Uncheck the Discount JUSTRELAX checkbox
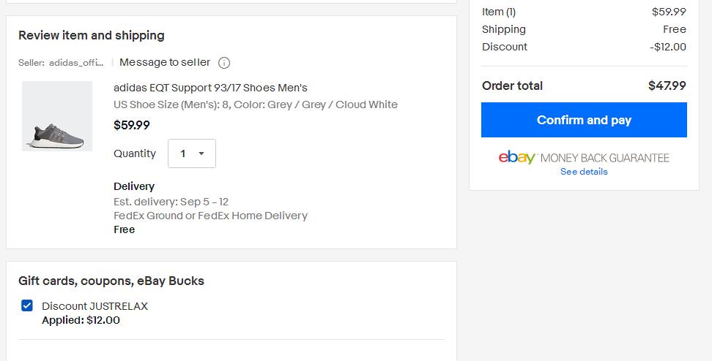This screenshot has height=361, width=712. (27, 305)
